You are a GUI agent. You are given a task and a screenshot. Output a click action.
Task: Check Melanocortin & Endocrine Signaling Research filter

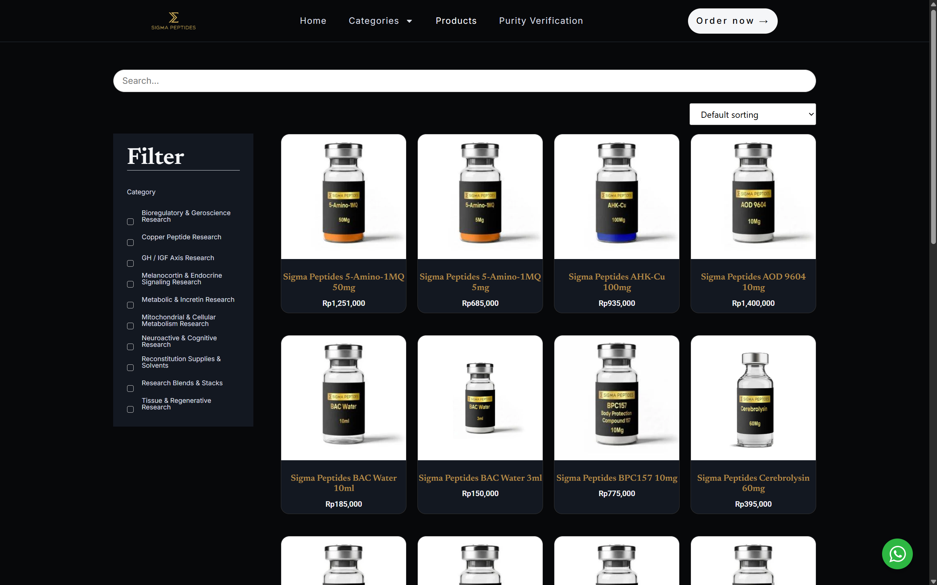coord(130,284)
